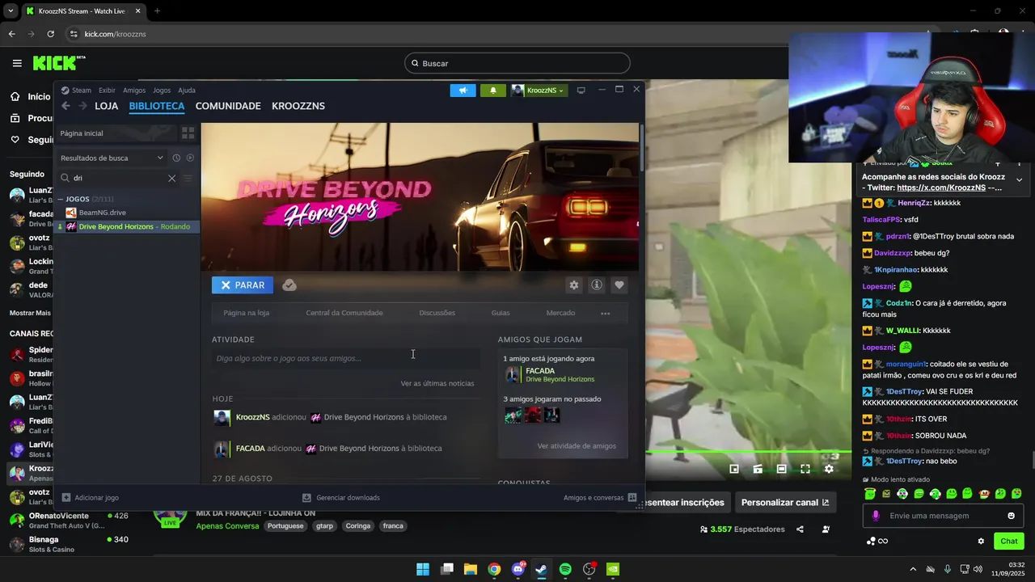
Task: Open emote picker in chat input
Action: click(x=1011, y=516)
